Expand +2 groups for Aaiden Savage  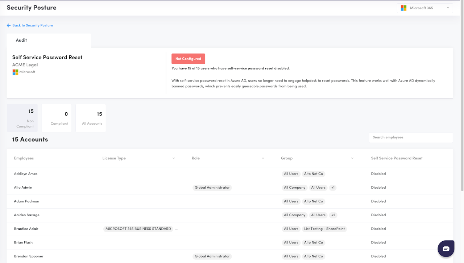333,215
